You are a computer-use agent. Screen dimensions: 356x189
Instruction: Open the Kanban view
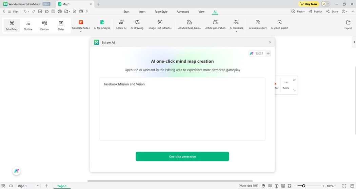(44, 26)
